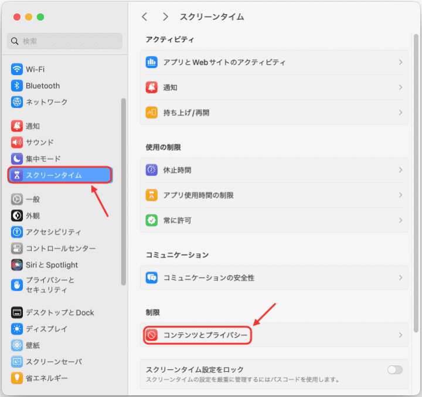
Task: Open アプリ使用時間の制限 label
Action: [x=198, y=195]
